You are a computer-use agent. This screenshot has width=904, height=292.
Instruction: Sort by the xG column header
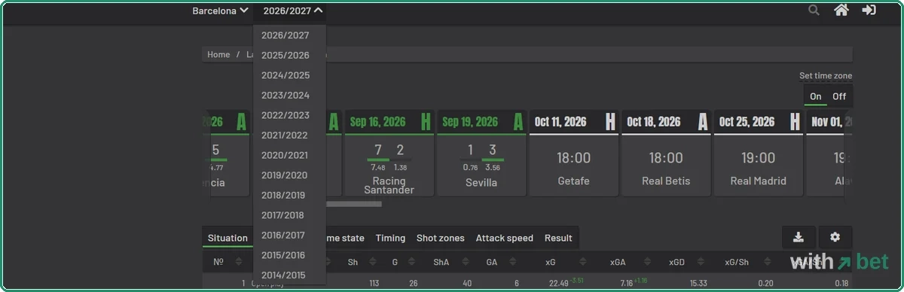click(x=551, y=262)
